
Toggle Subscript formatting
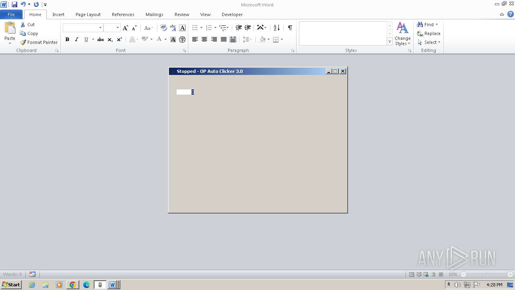[x=110, y=39]
